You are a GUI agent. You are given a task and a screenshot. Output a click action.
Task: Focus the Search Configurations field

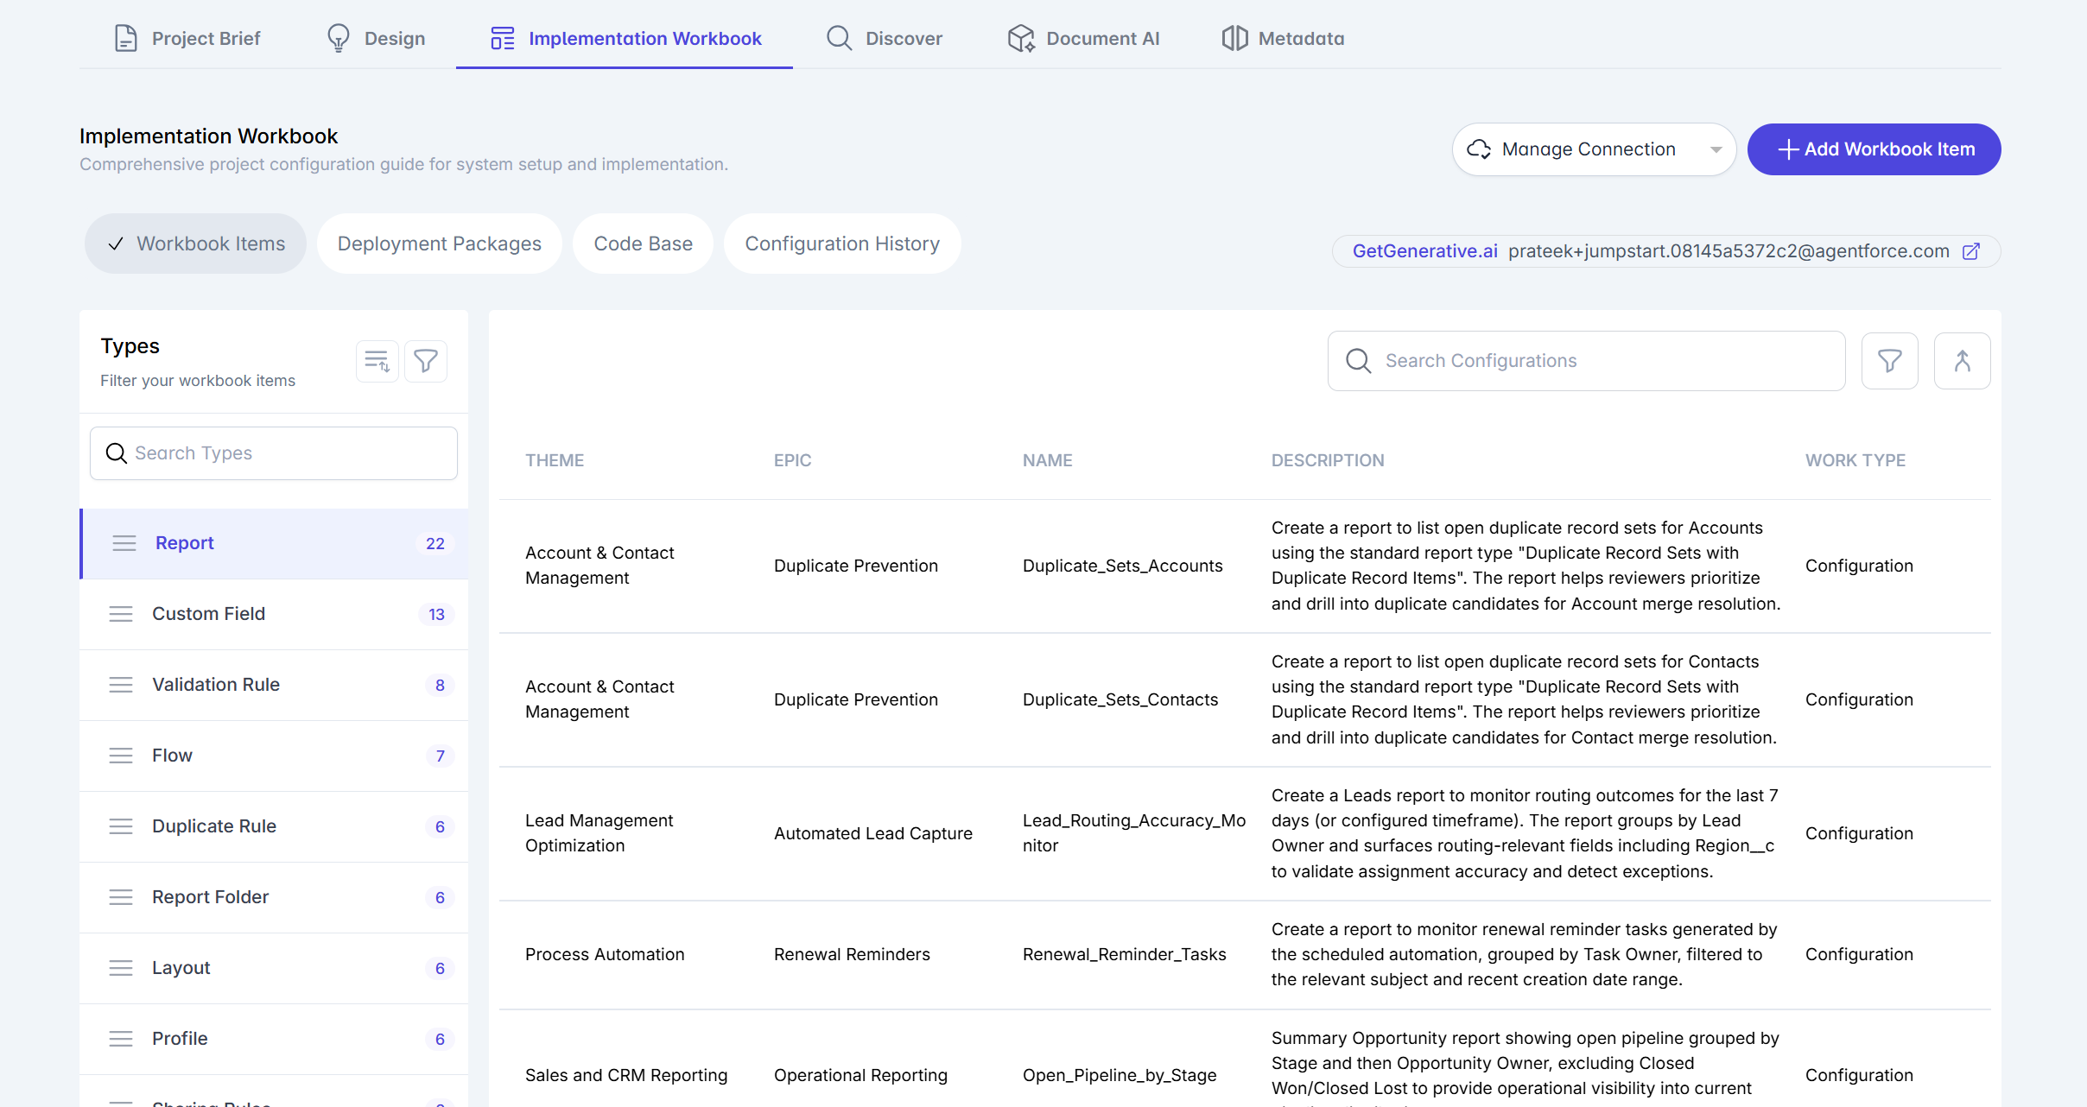(x=1586, y=361)
